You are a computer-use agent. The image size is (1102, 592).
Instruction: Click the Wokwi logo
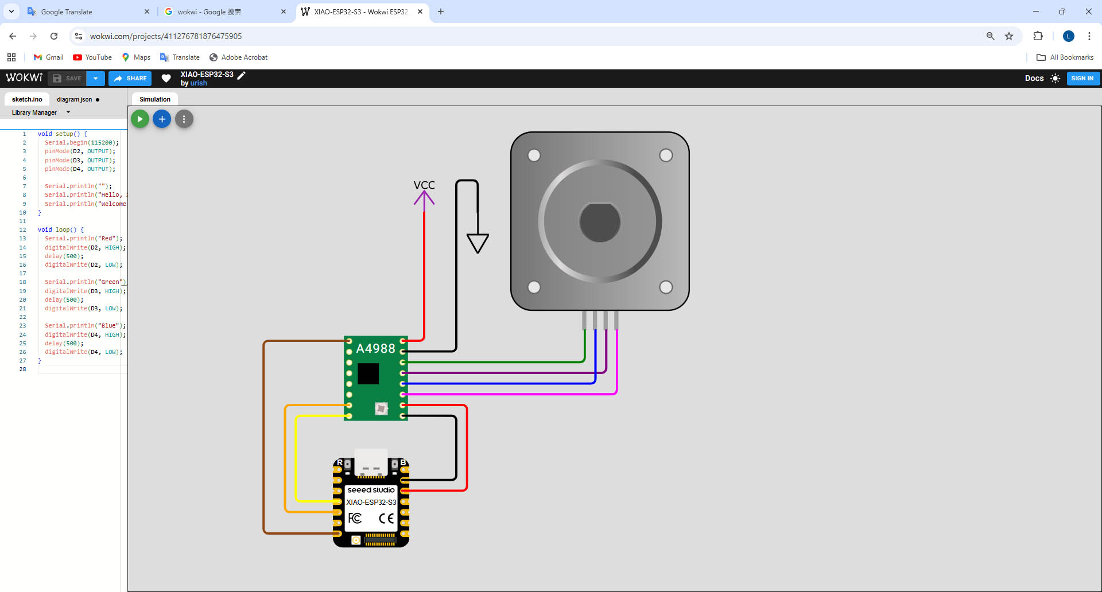pos(24,78)
